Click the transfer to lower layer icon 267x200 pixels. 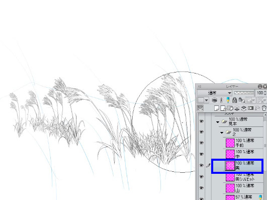(x=237, y=108)
